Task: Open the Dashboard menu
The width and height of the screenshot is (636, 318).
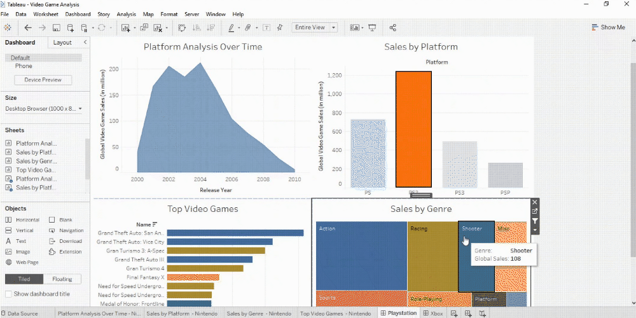Action: 78,14
